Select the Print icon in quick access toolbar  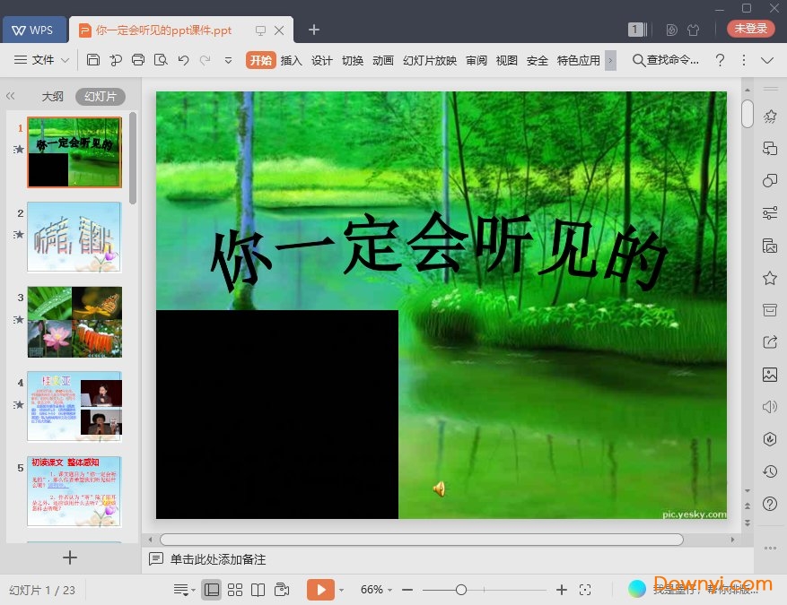(x=138, y=60)
